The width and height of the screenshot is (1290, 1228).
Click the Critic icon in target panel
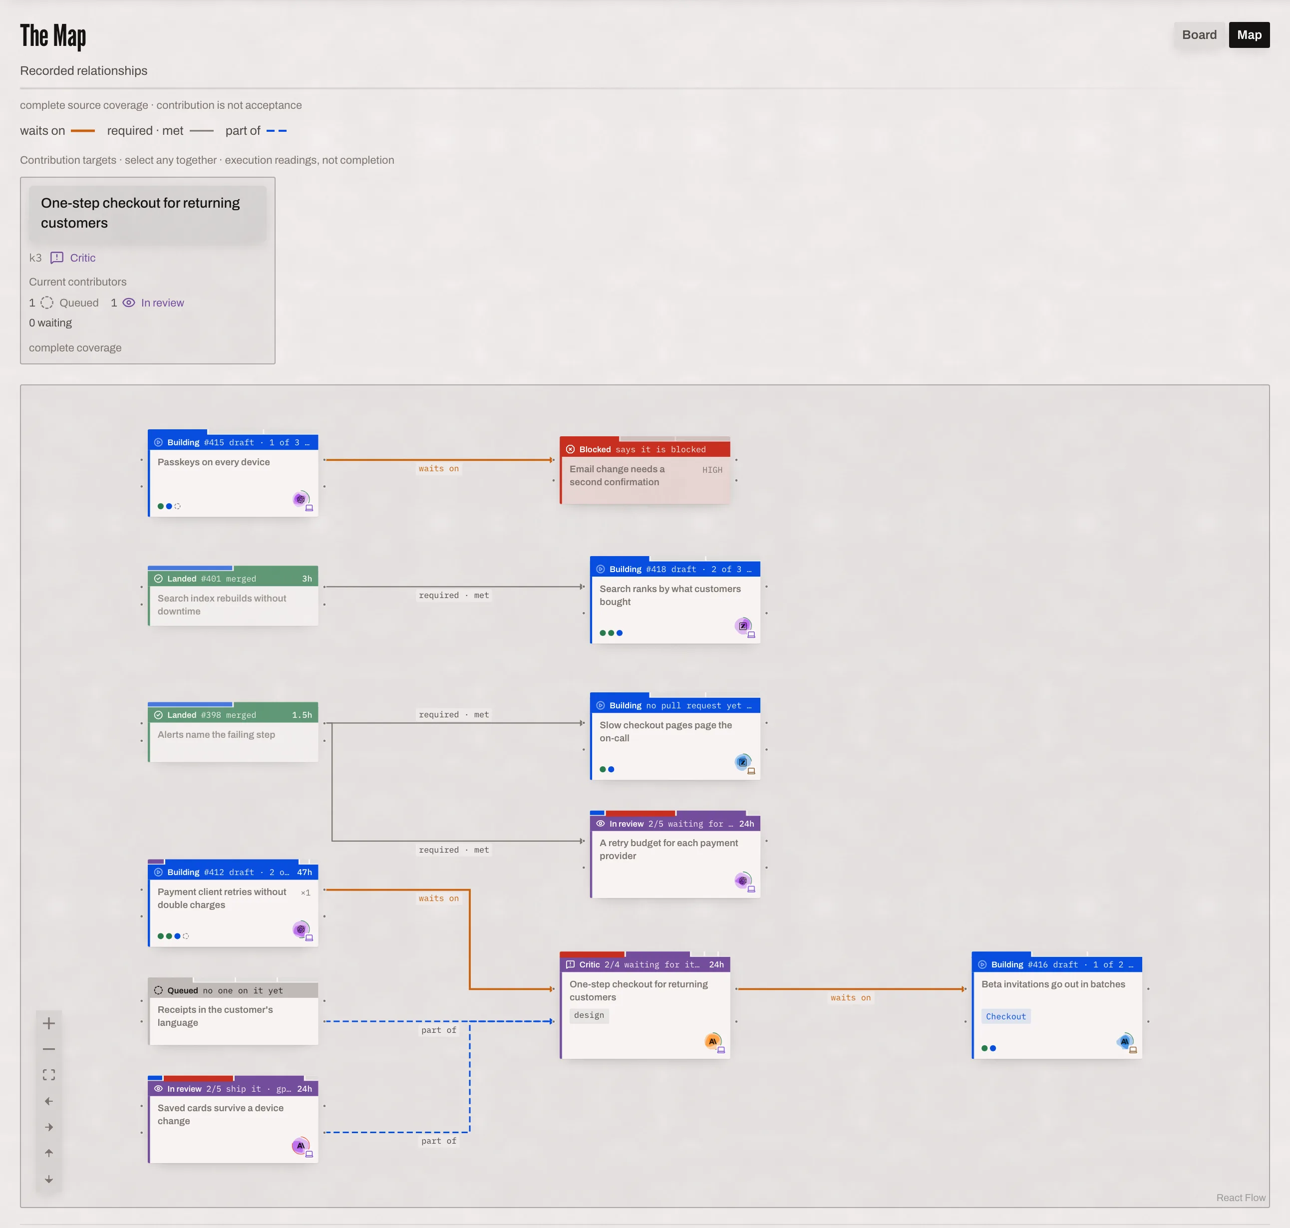(57, 258)
